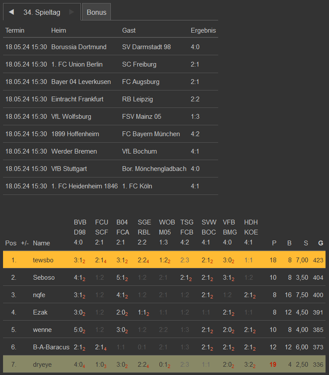
Task: Sort ranking by G total column
Action: [321, 243]
